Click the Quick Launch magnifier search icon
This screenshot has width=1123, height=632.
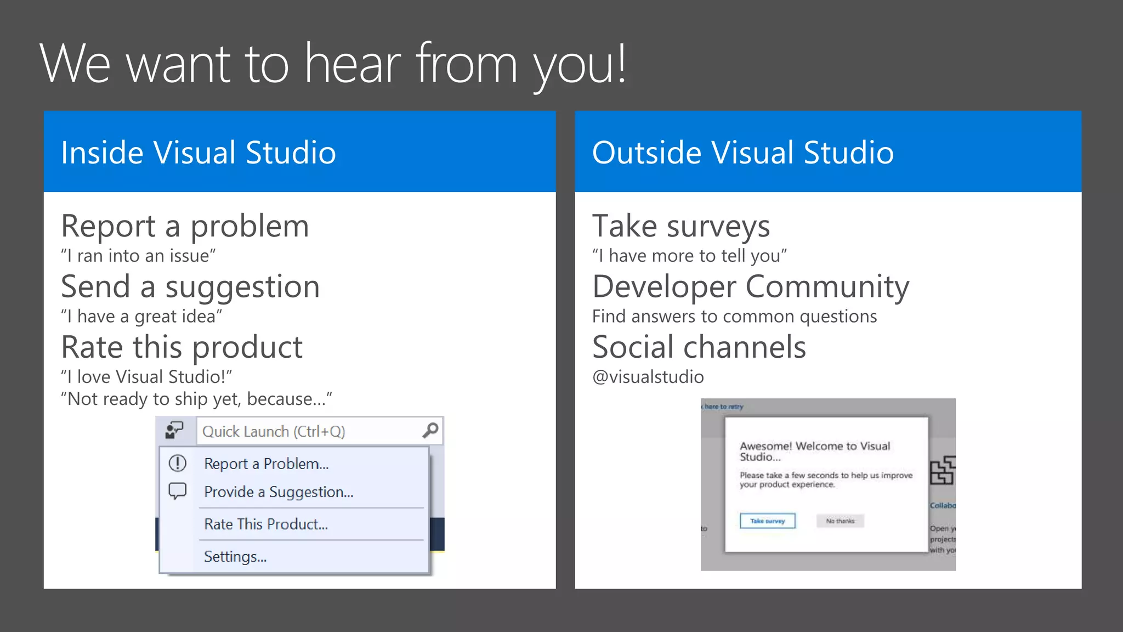pyautogui.click(x=431, y=431)
